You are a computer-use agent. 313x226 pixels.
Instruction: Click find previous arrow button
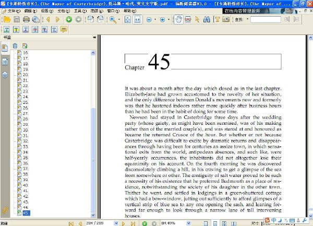[287, 19]
